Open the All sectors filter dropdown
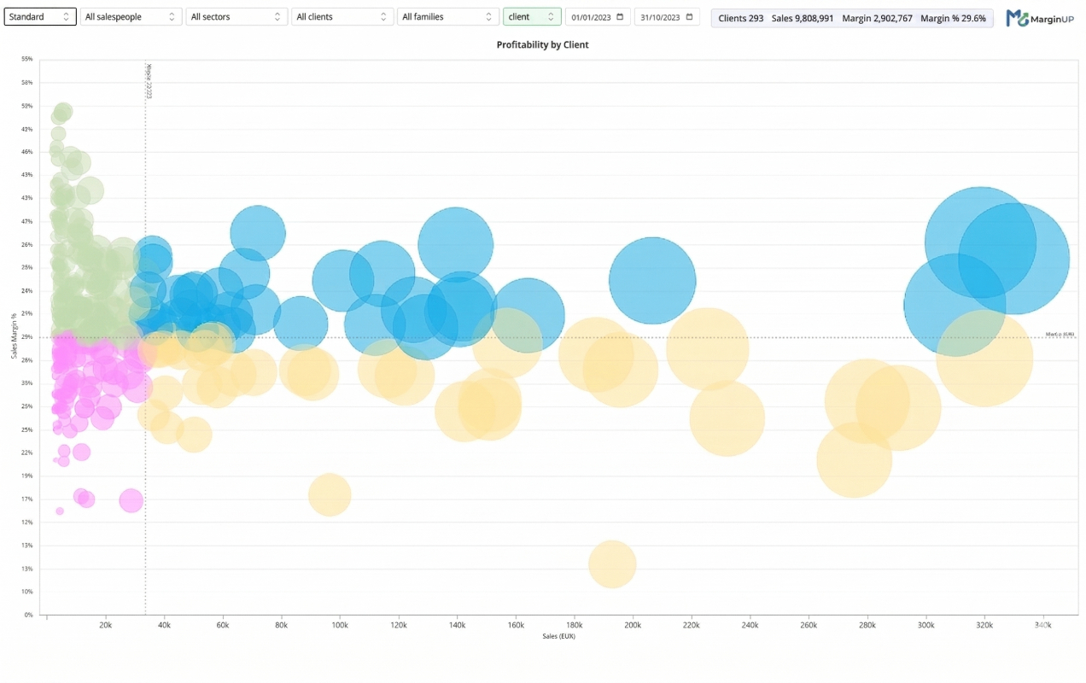Screen dimensions: 1086x683 236,17
